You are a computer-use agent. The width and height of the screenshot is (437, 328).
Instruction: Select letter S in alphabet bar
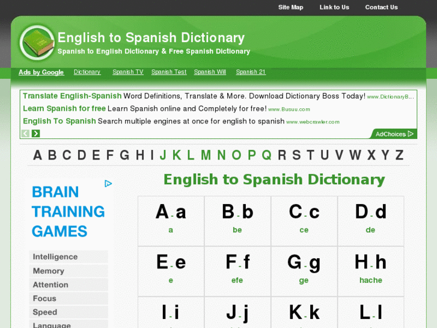pyautogui.click(x=296, y=155)
